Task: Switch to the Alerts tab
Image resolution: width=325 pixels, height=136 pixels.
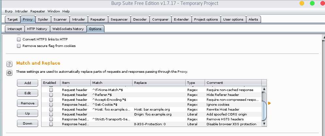Action: coord(253,19)
